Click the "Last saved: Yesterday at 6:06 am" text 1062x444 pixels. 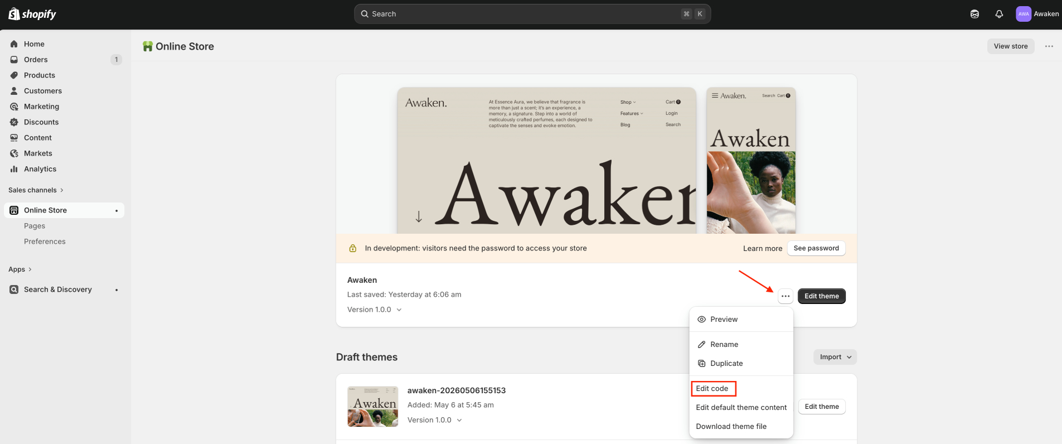coord(404,295)
